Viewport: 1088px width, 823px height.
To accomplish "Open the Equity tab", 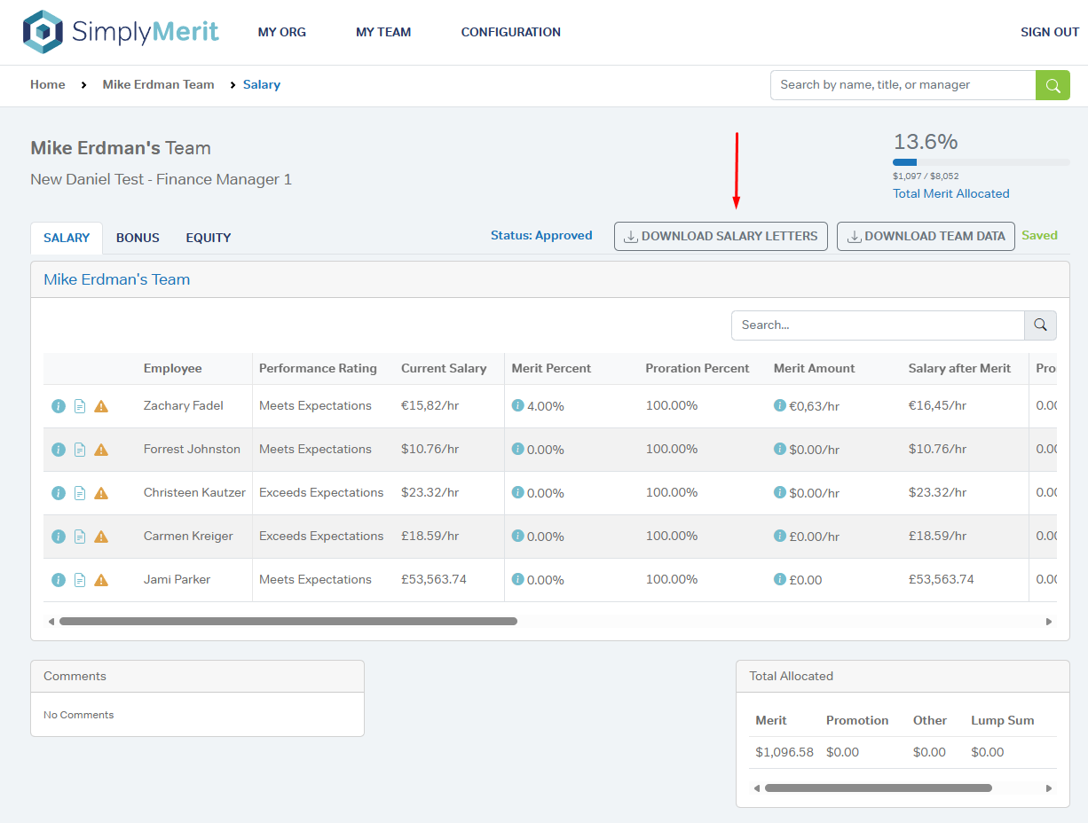I will (x=209, y=238).
